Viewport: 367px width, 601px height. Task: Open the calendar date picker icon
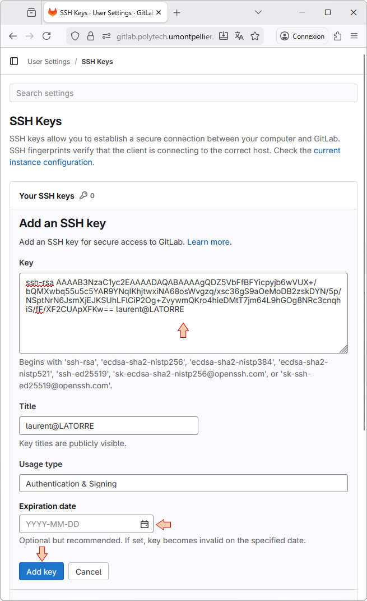click(145, 524)
